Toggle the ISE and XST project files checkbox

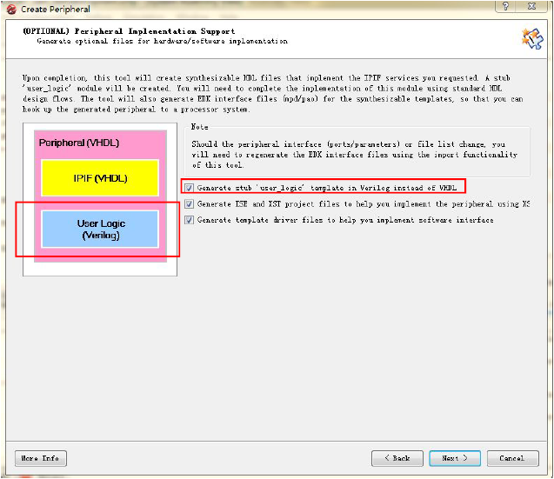coord(190,203)
